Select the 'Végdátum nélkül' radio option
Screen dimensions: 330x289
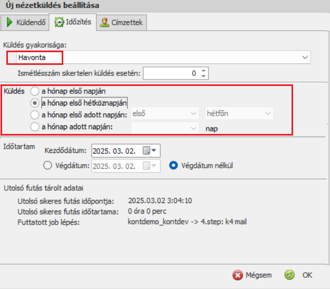pyautogui.click(x=173, y=166)
